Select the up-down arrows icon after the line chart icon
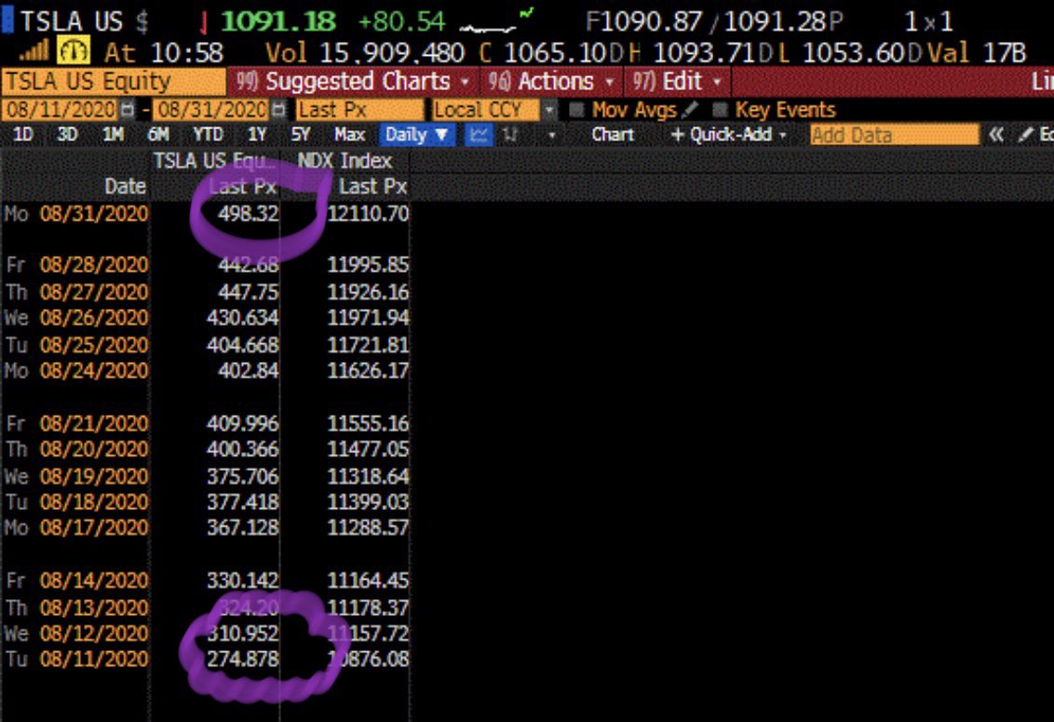 coord(510,135)
